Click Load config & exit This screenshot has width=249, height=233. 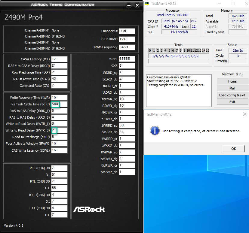tap(232, 95)
